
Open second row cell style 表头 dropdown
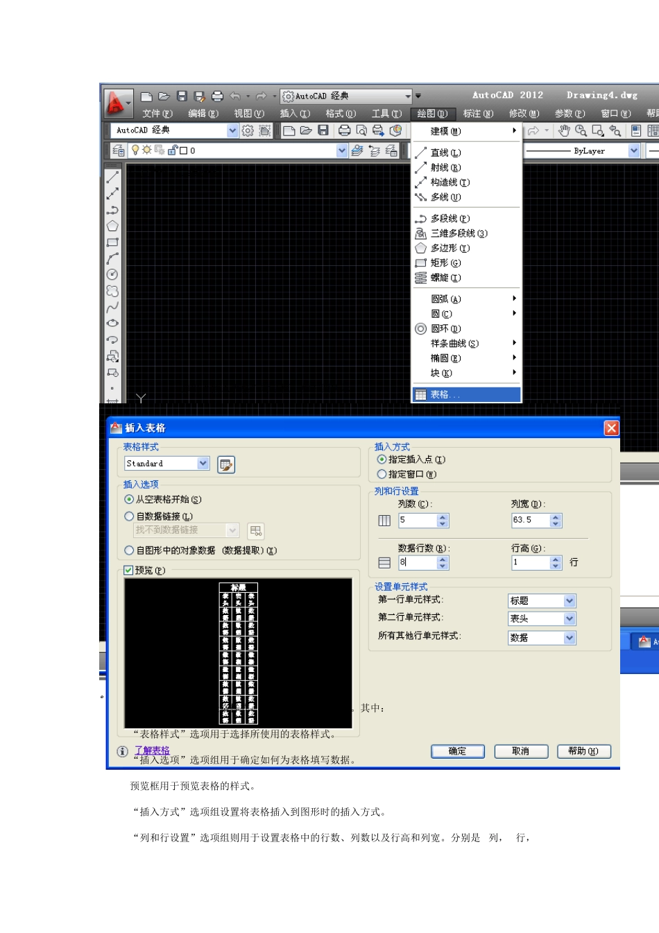[570, 619]
